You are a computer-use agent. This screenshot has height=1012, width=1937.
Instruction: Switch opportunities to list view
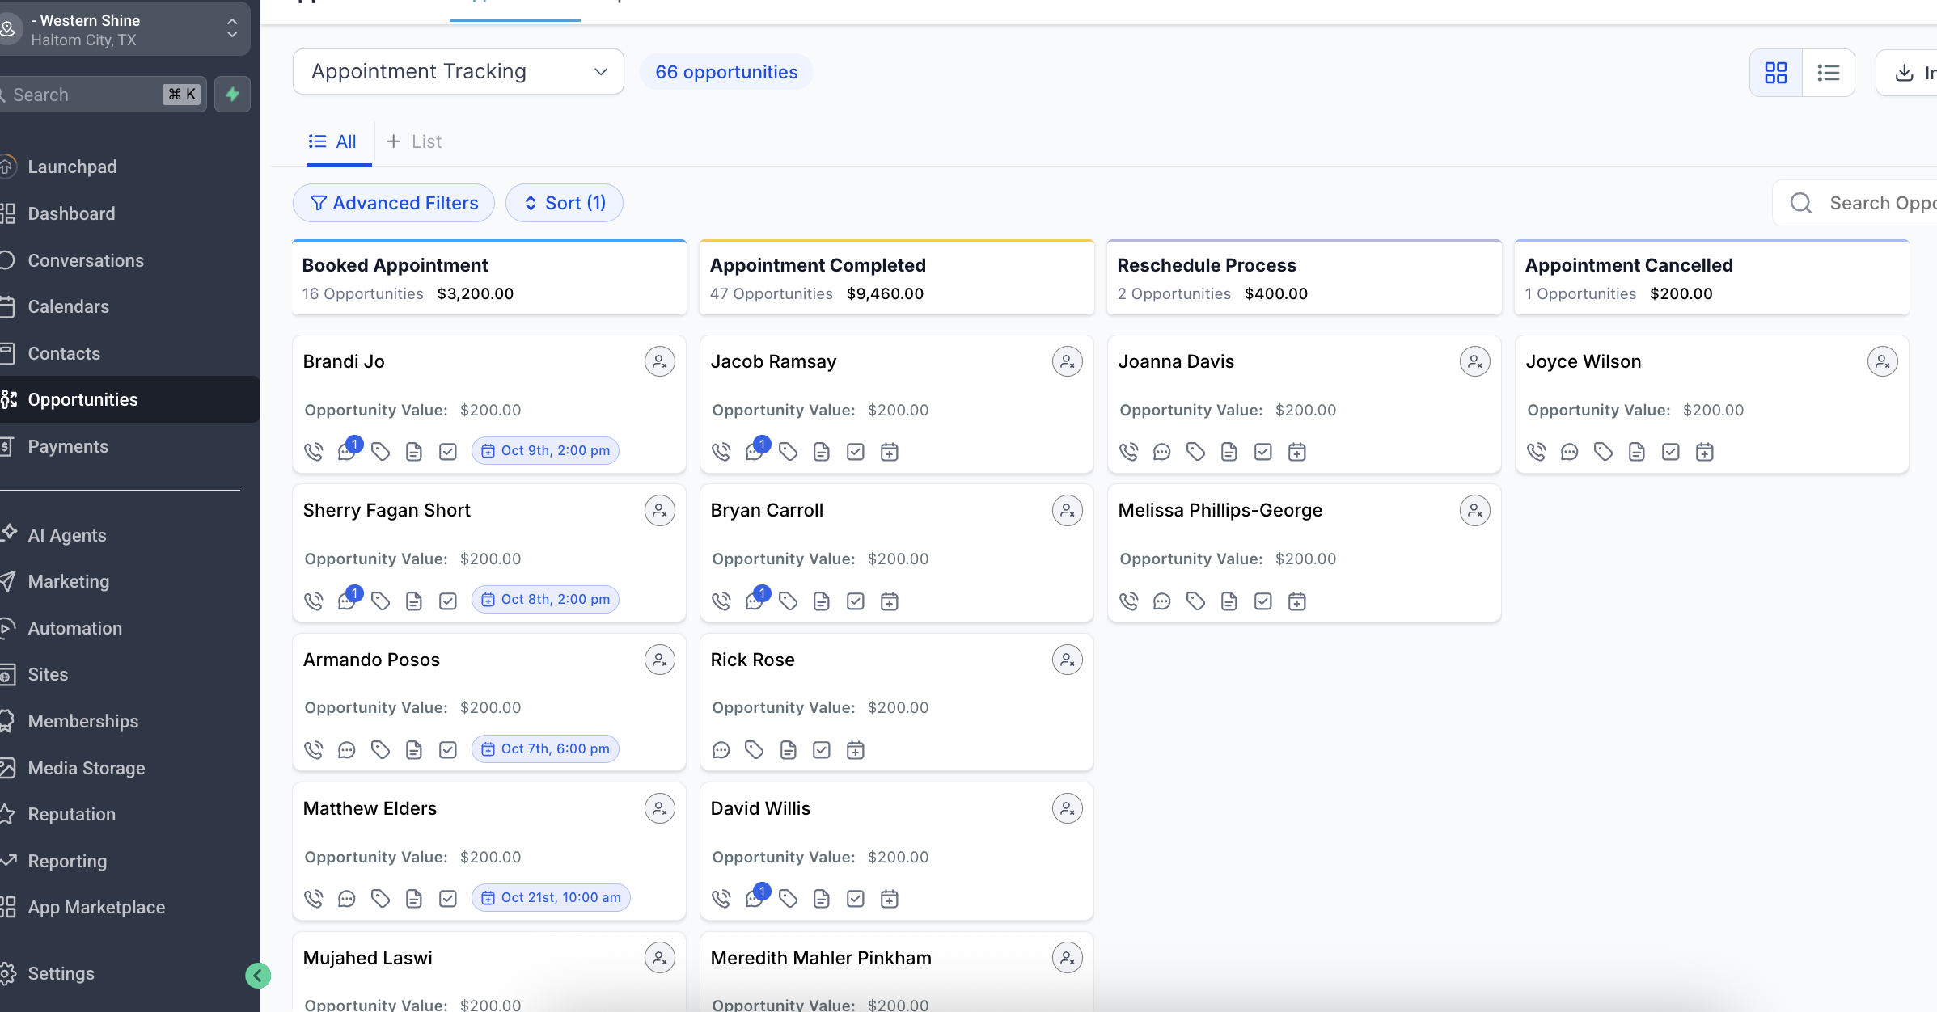[1828, 72]
